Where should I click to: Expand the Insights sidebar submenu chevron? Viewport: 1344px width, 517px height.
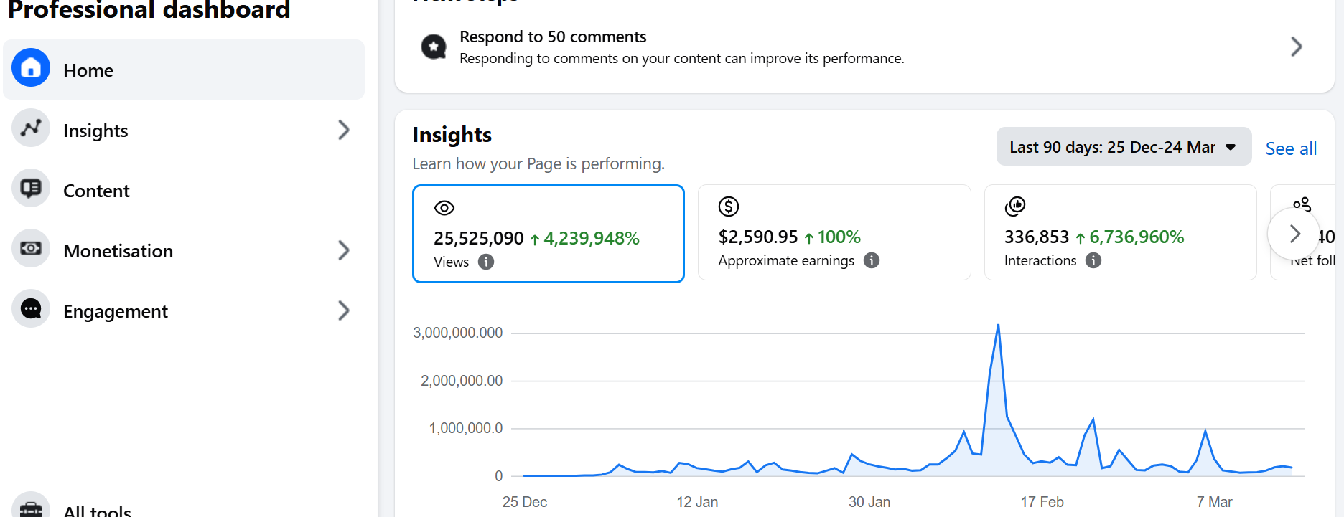point(344,130)
